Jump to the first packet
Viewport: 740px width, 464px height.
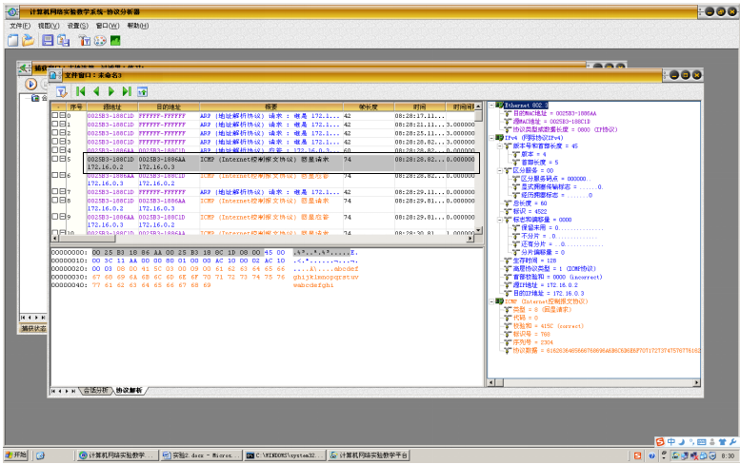[x=81, y=91]
